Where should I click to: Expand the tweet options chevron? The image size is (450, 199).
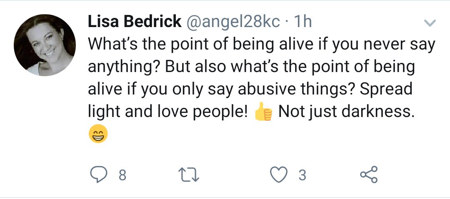coord(430,22)
